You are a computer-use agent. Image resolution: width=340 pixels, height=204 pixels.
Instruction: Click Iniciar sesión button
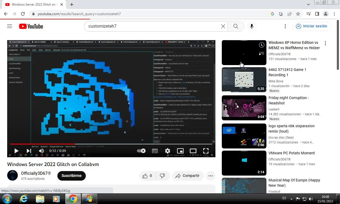coord(312,26)
